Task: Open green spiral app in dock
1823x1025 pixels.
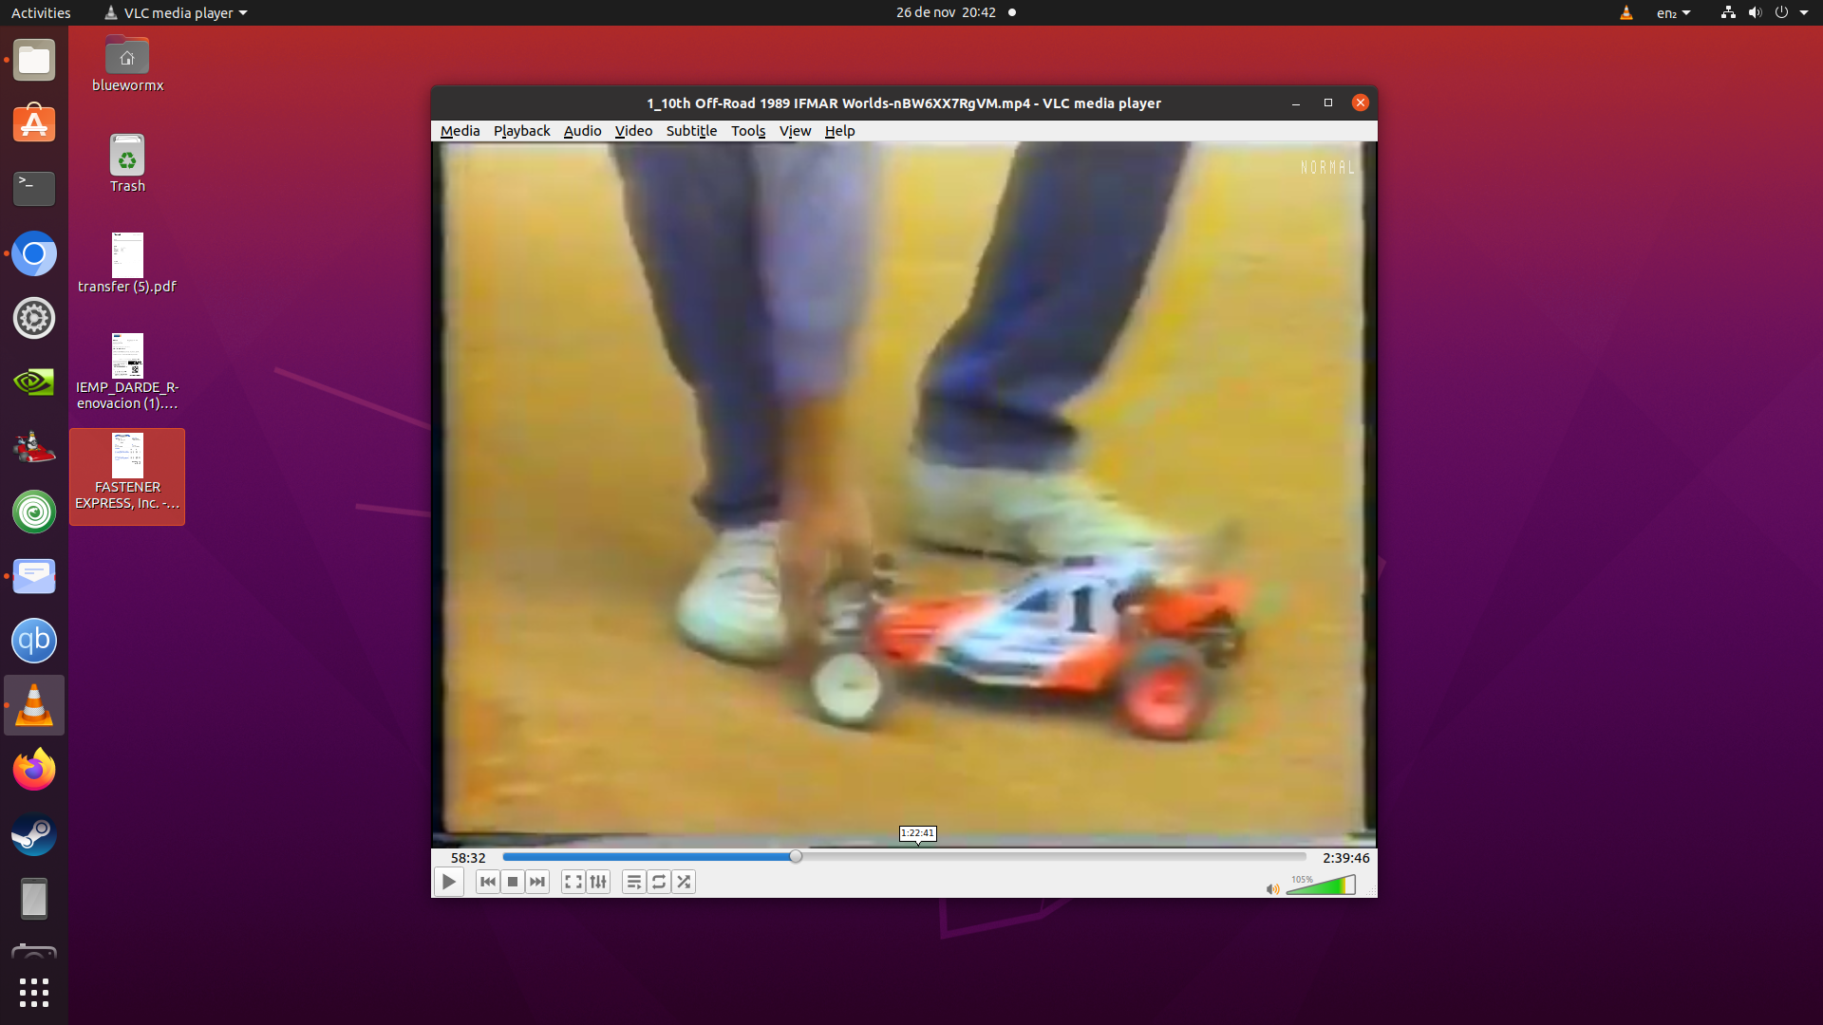Action: pos(34,512)
